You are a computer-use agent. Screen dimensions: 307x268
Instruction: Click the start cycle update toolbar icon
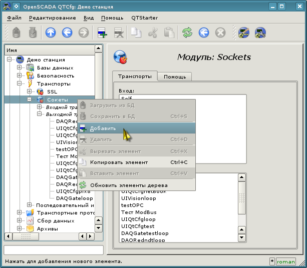[x=204, y=33]
